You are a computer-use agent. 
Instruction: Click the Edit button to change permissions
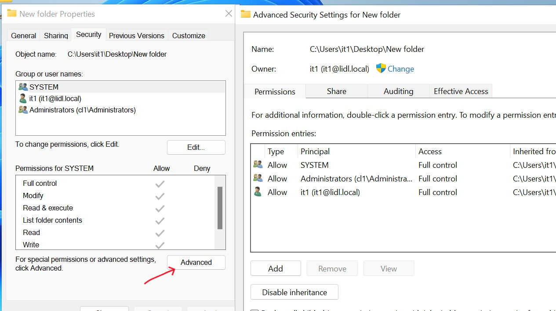(196, 147)
